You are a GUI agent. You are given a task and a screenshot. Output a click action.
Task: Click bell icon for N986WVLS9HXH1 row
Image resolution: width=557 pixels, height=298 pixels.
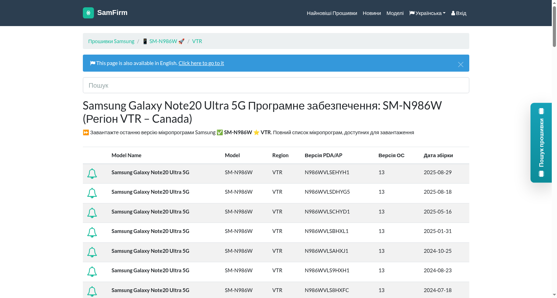(92, 272)
